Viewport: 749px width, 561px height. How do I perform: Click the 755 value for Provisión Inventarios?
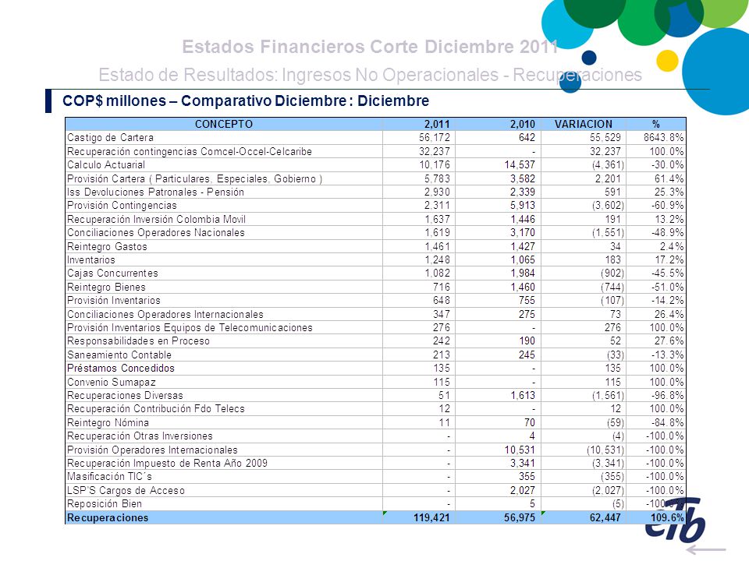pyautogui.click(x=527, y=301)
